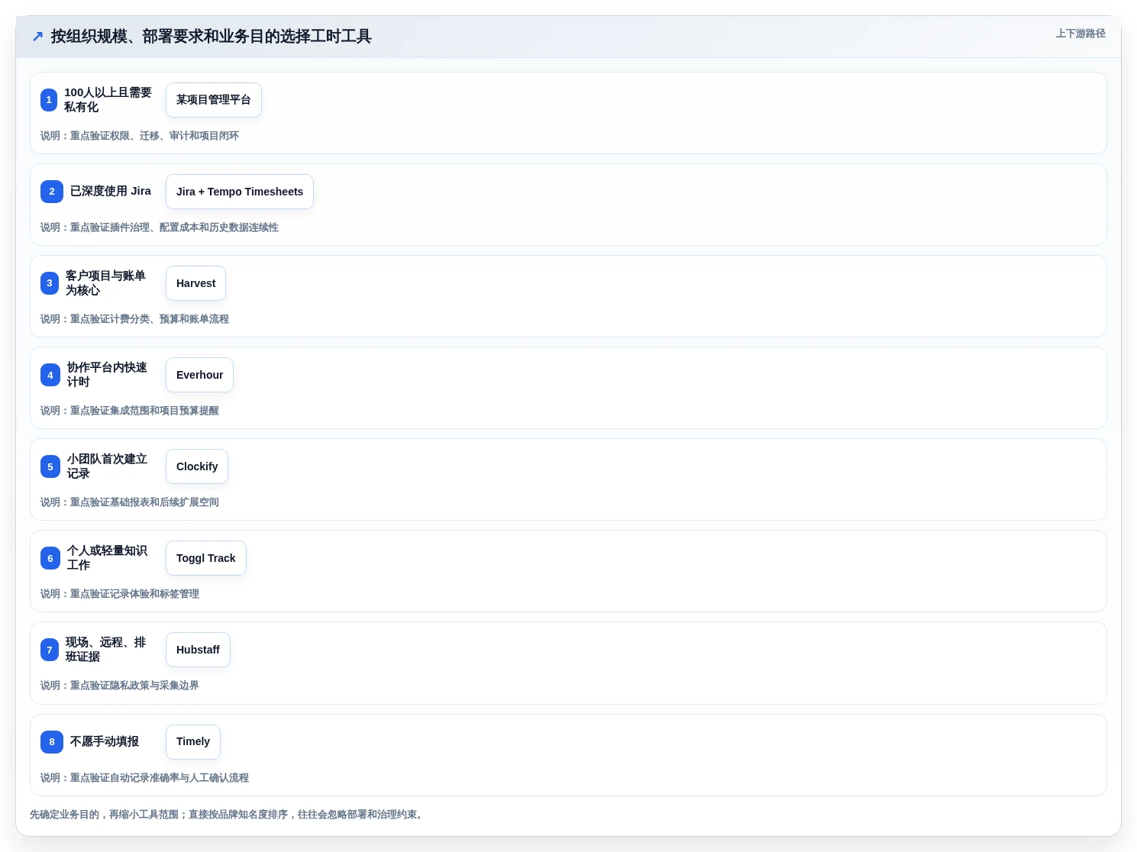Click the note 重点验证隐私政策与采集边界
This screenshot has height=852, width=1137.
[x=134, y=686]
